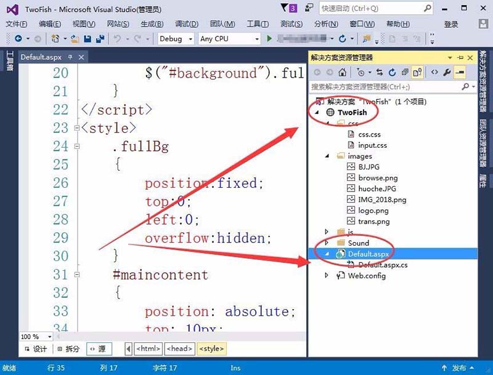Switch to 设计 design view
Screen dimensions: 493x375
pyautogui.click(x=36, y=349)
